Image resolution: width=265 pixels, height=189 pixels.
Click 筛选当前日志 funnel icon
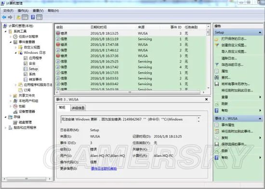[x=217, y=64]
